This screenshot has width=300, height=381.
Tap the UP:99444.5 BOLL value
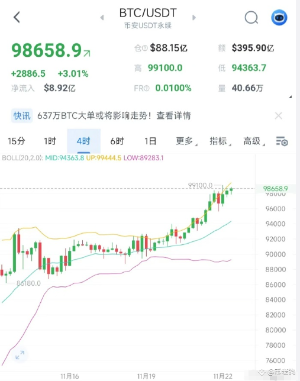coord(104,158)
